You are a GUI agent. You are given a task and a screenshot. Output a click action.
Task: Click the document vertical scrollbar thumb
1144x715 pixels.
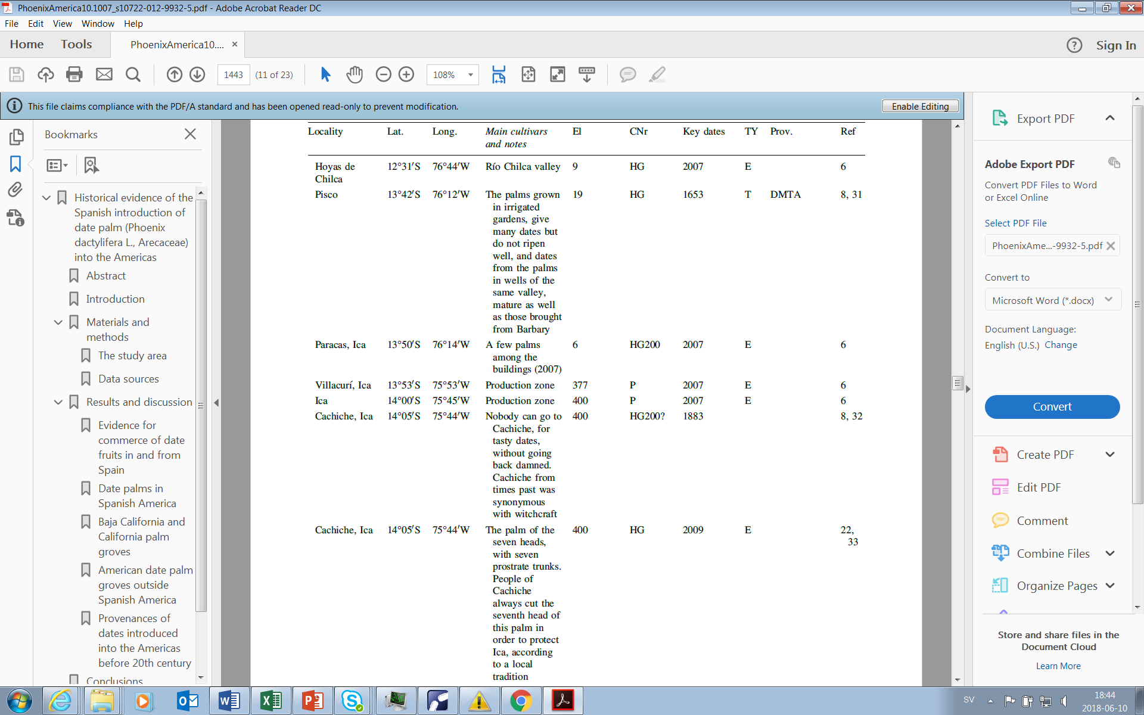pos(958,383)
